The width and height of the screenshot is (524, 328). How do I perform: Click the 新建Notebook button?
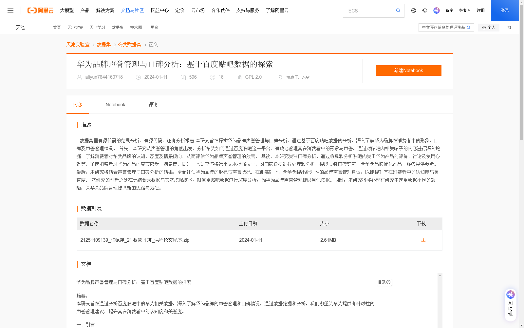click(x=408, y=71)
